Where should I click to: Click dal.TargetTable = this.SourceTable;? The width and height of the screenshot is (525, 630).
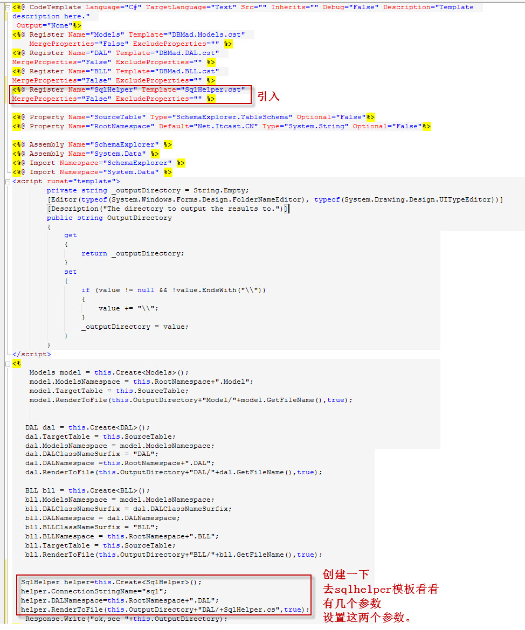(100, 437)
